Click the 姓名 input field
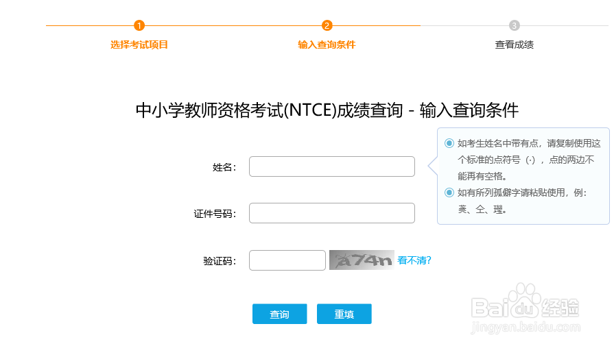Screen dimensions: 614x348 point(331,166)
